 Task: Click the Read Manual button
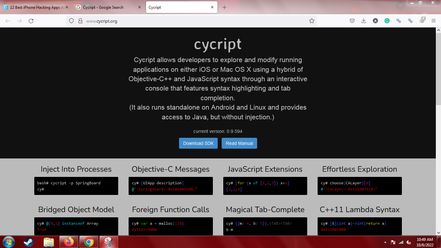click(x=239, y=143)
